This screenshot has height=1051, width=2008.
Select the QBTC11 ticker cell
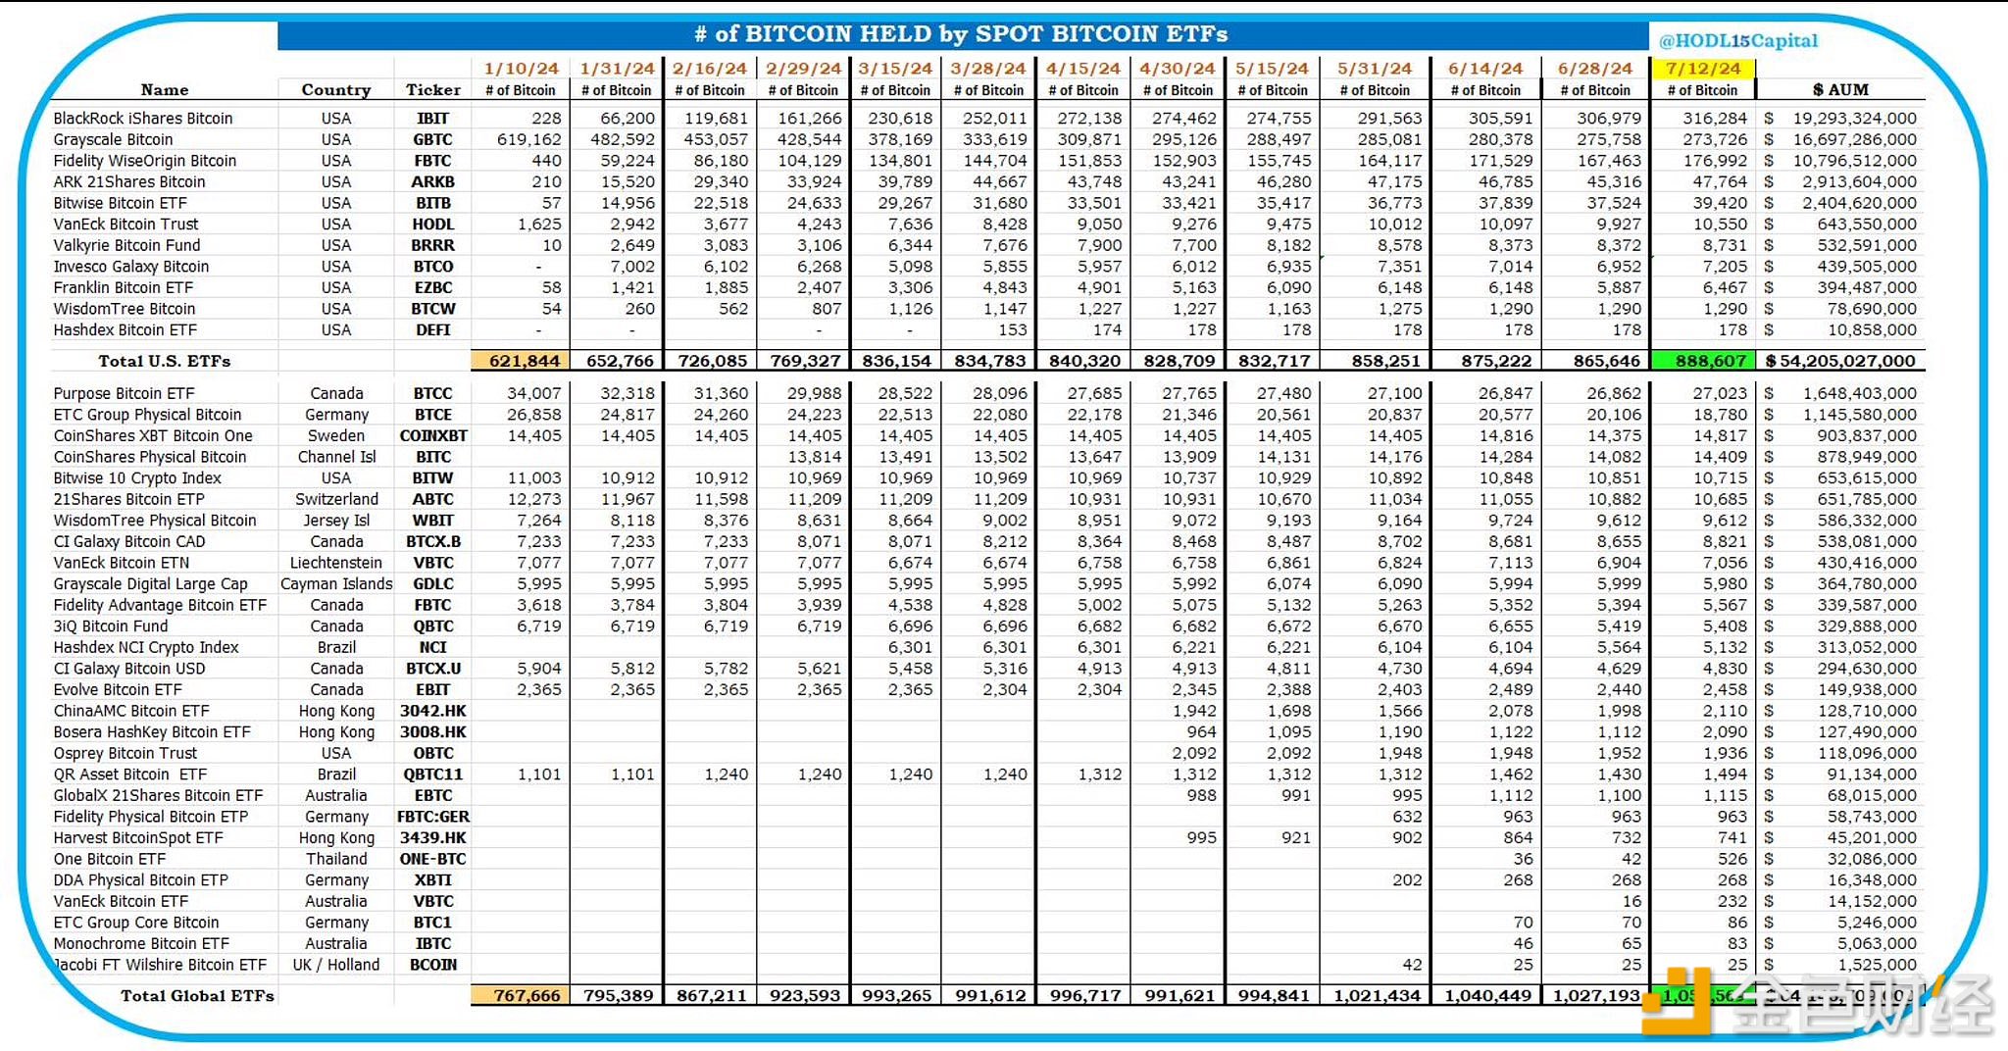[433, 775]
